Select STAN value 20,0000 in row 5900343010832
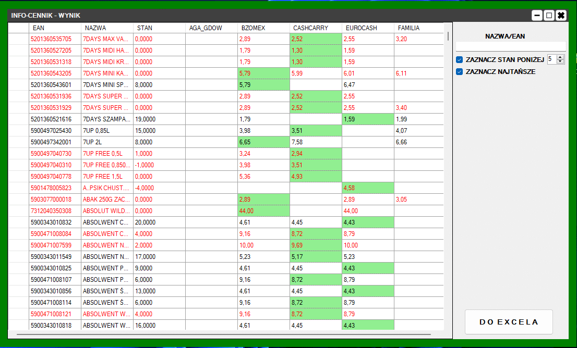 click(x=159, y=222)
